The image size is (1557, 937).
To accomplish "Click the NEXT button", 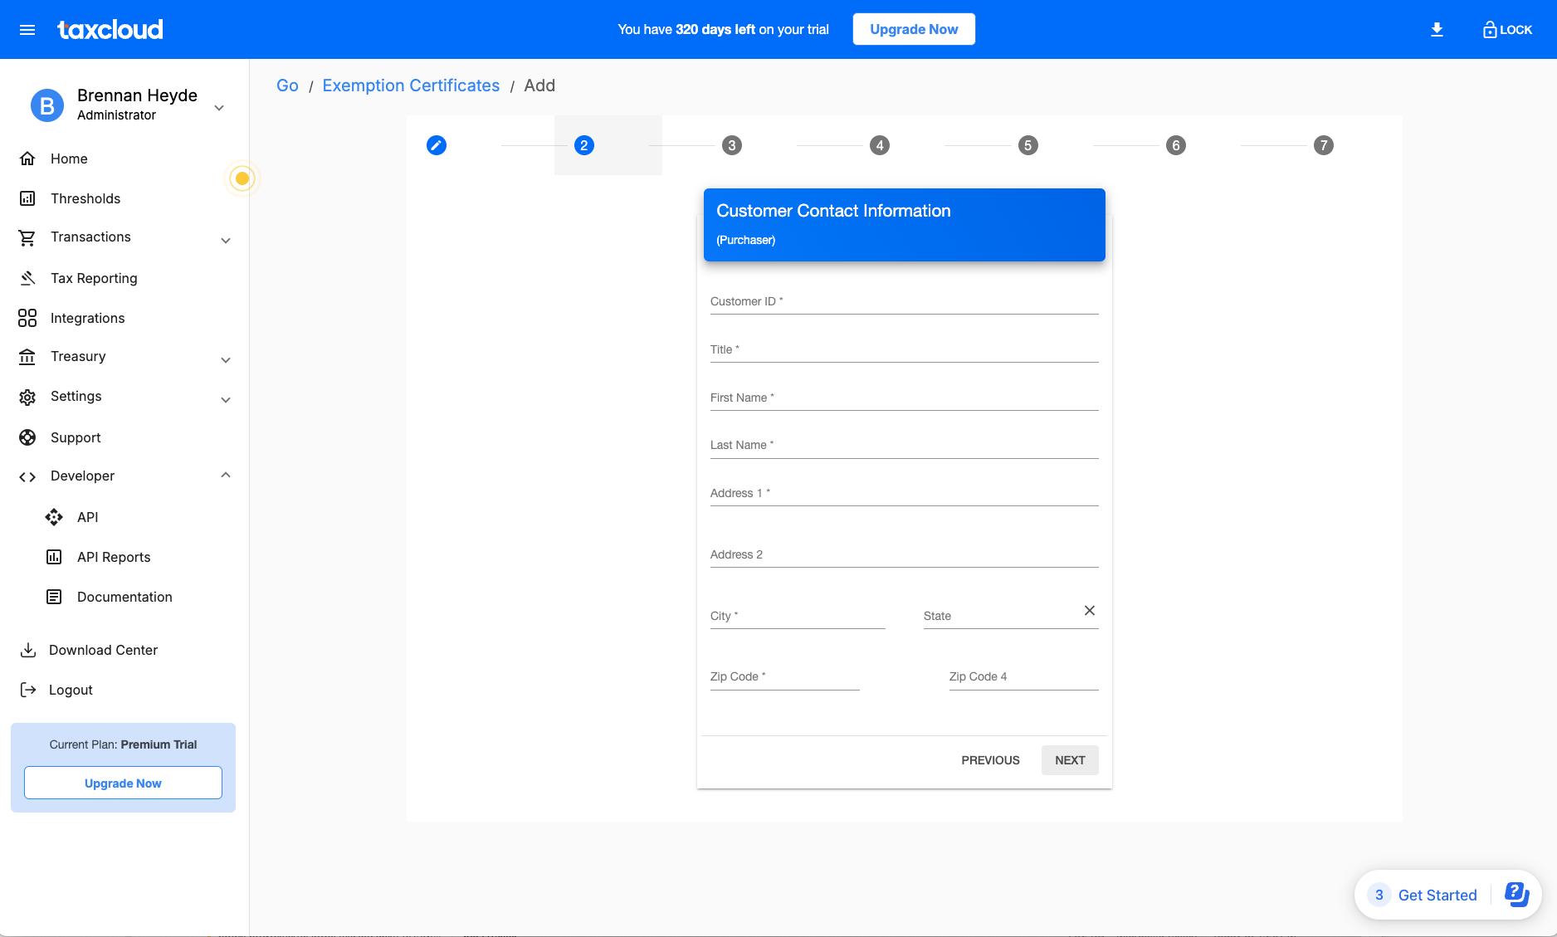I will pos(1070,760).
